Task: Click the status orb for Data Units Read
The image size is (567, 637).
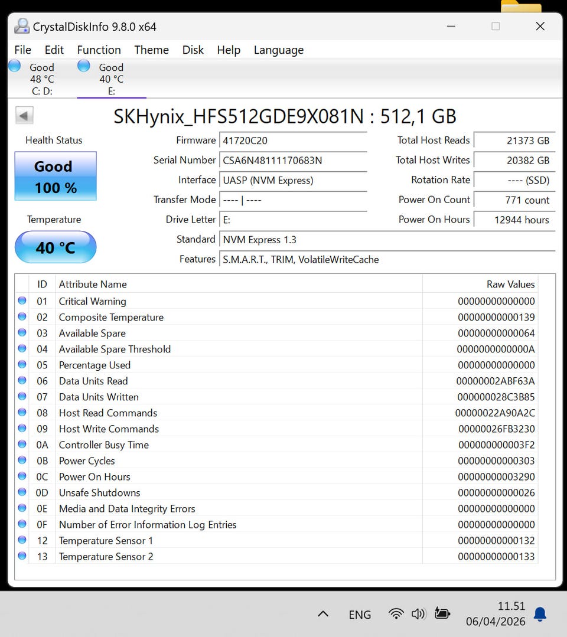Action: 22,380
